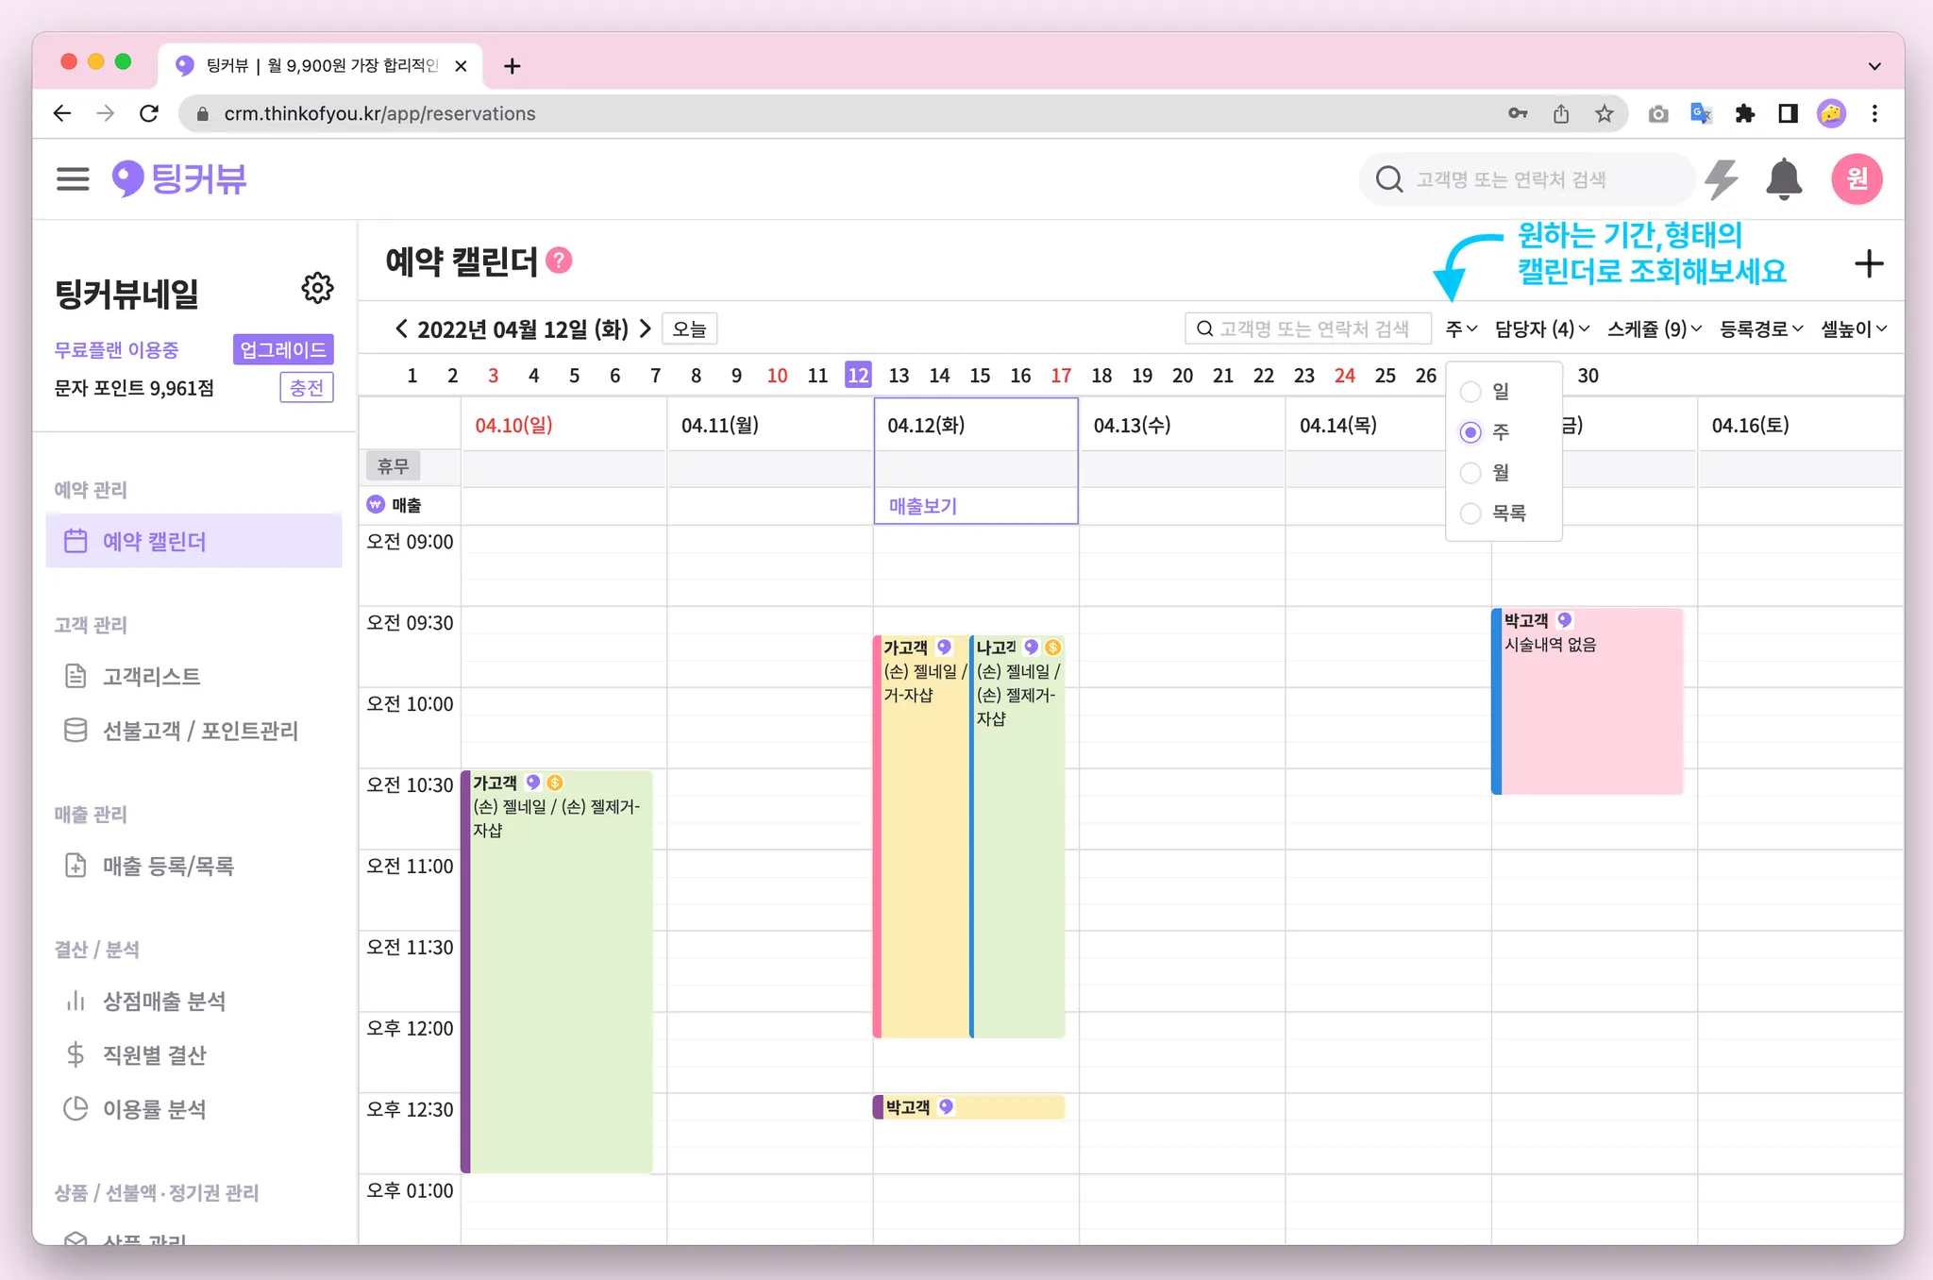Click the plus icon to add a reservation

click(x=1868, y=264)
